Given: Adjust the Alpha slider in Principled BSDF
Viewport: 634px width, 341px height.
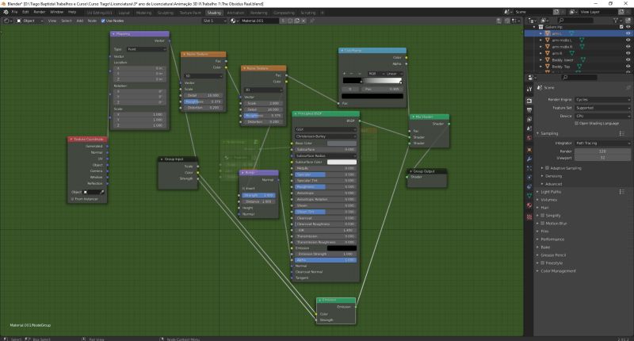Looking at the screenshot, I should coord(326,260).
